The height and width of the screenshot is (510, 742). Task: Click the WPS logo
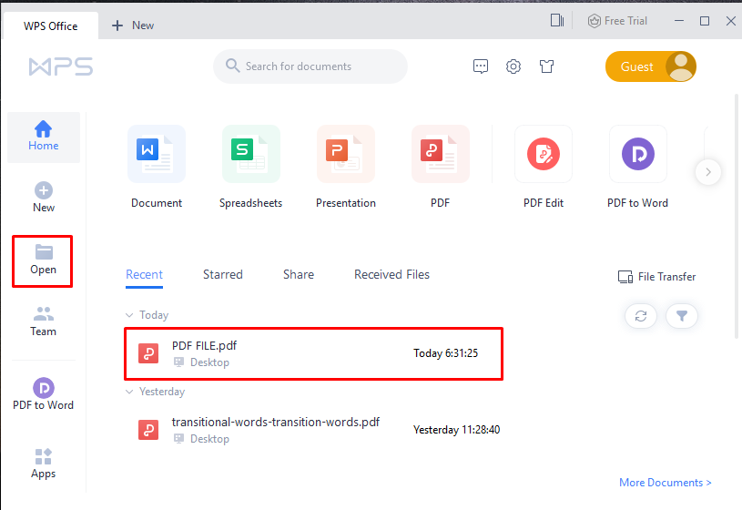tap(61, 66)
